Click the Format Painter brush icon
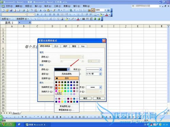 pyautogui.click(x=54, y=10)
